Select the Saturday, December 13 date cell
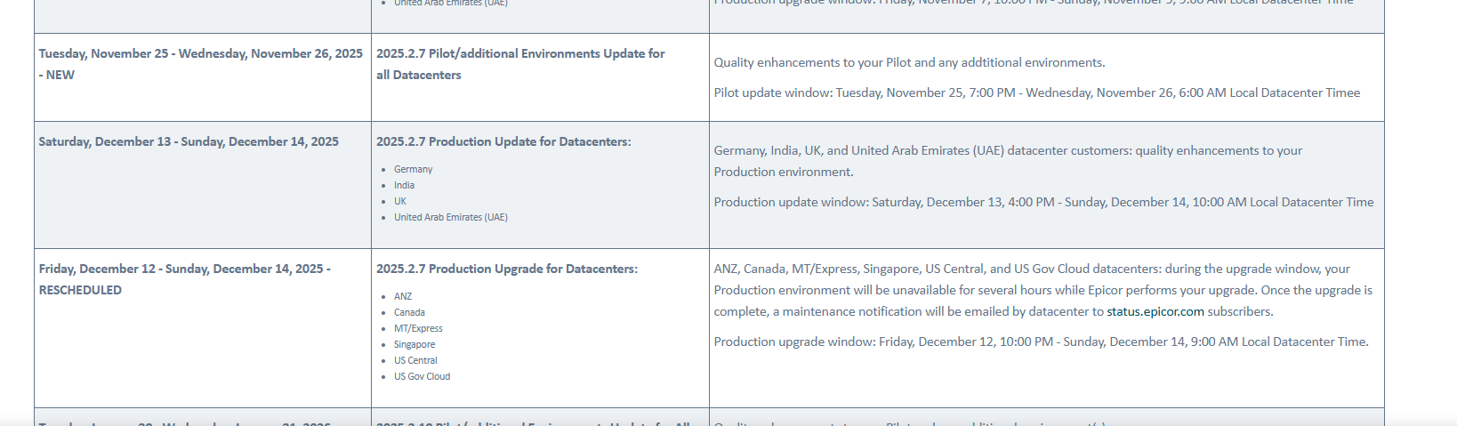Image resolution: width=1457 pixels, height=426 pixels. pos(189,141)
